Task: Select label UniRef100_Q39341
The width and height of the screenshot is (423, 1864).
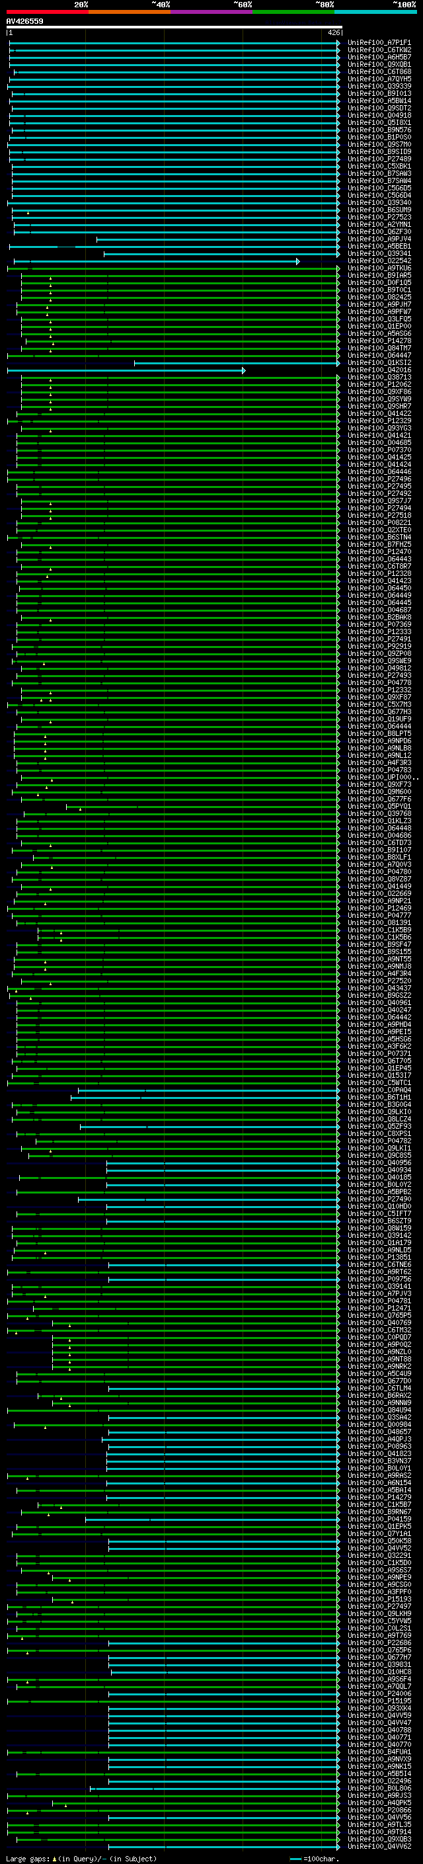Action: tap(379, 253)
